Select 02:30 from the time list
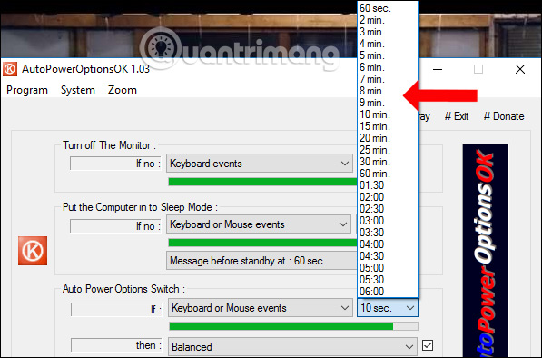Viewport: 542px width, 358px height. pos(388,209)
